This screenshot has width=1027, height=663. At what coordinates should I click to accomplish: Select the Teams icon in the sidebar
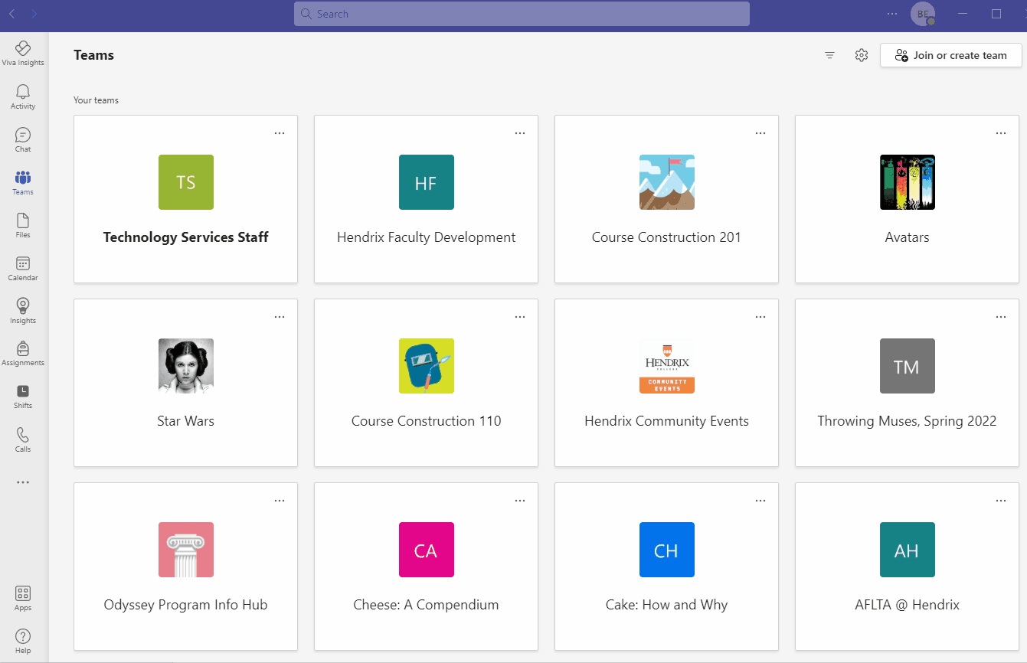[22, 182]
